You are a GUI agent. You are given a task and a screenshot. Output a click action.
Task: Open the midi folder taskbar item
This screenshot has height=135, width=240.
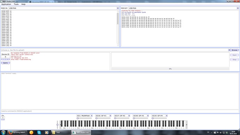coord(61,133)
